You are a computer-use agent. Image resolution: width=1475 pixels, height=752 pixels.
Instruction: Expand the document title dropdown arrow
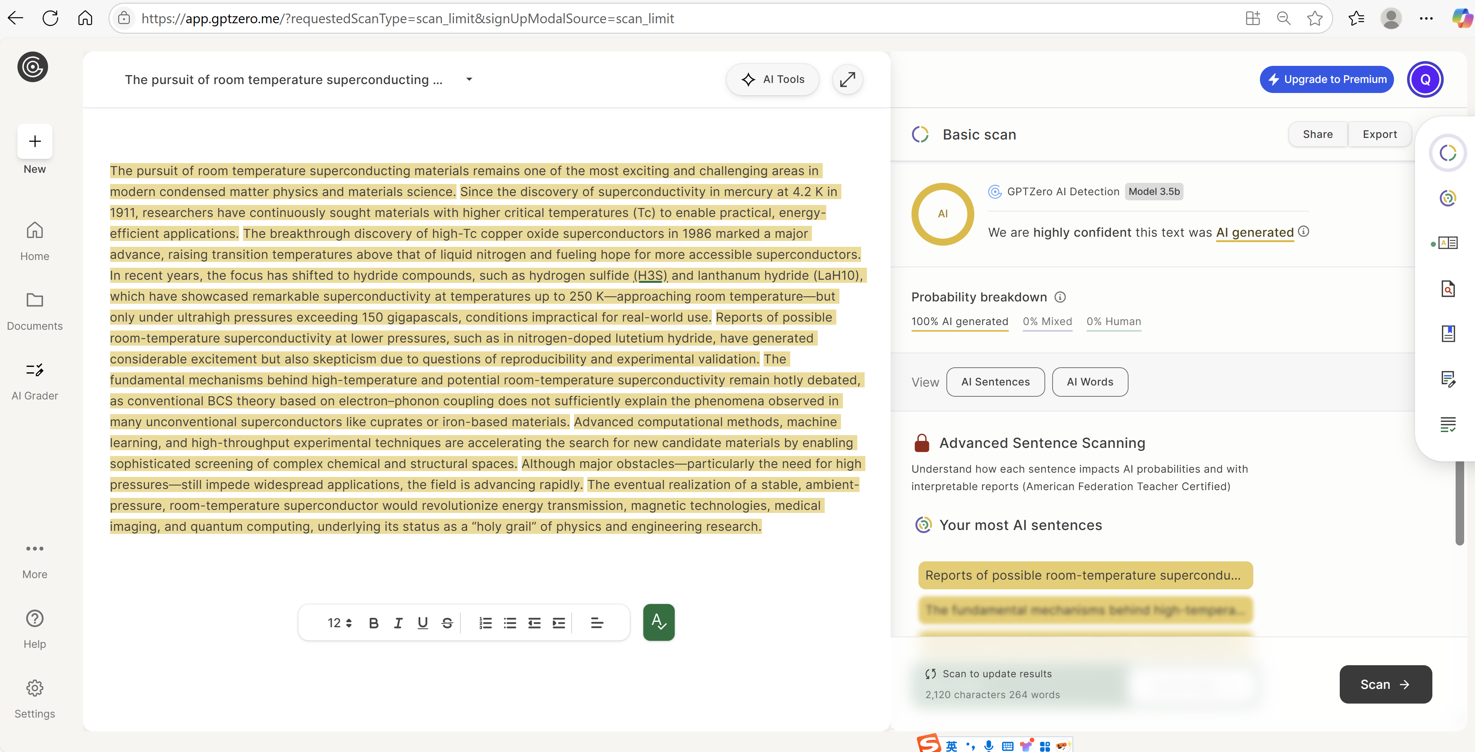tap(469, 79)
